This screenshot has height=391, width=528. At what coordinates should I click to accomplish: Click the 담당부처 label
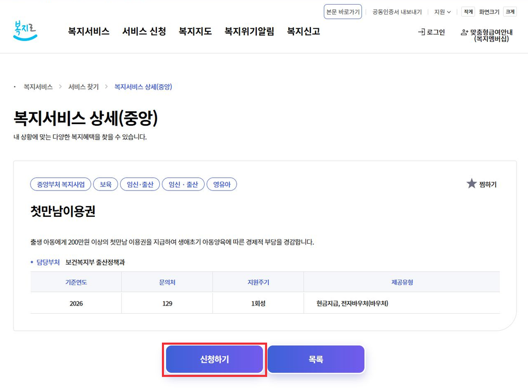(48, 262)
